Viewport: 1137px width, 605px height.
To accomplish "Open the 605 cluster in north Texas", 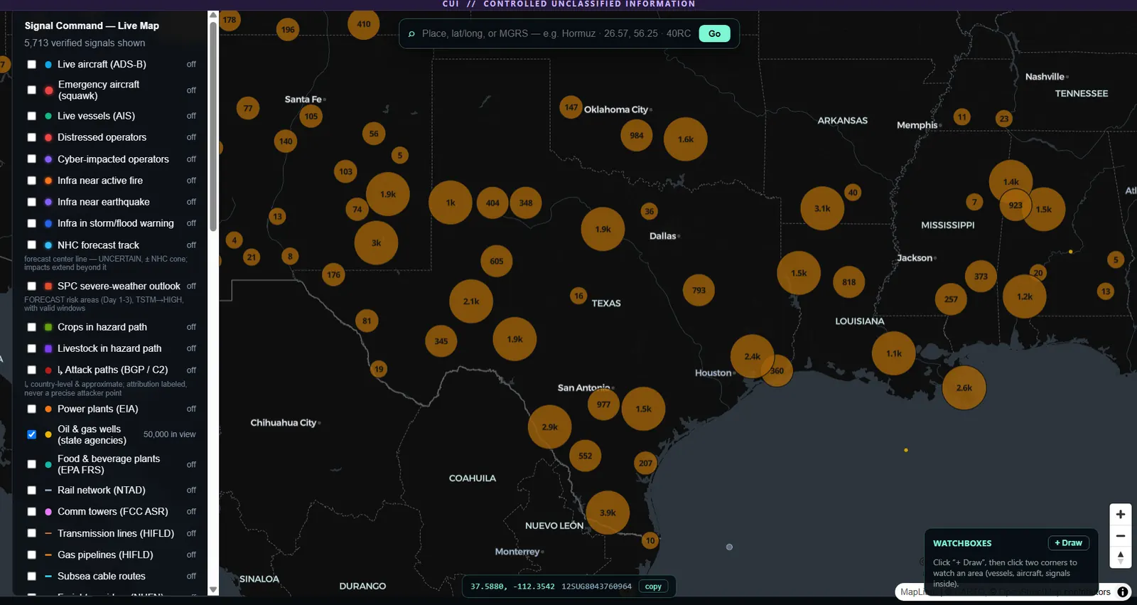I will (x=497, y=261).
